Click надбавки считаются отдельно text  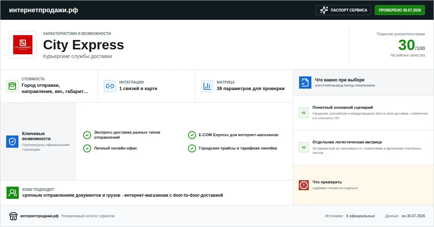point(335,188)
